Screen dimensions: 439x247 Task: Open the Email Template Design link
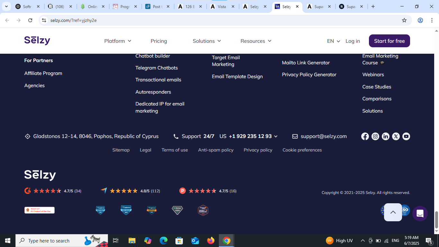coord(237,77)
